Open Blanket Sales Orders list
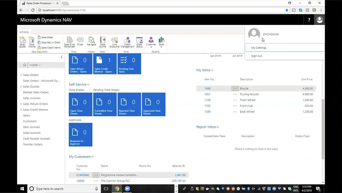The image size is (342, 193). coord(36,92)
